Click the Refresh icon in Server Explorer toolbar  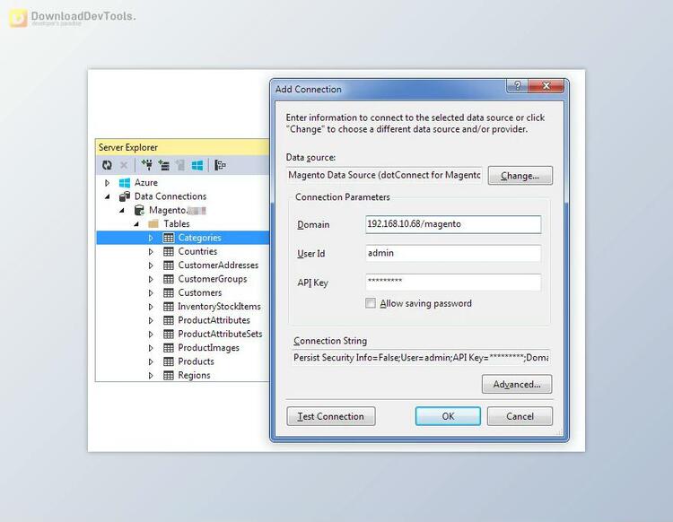pos(107,165)
